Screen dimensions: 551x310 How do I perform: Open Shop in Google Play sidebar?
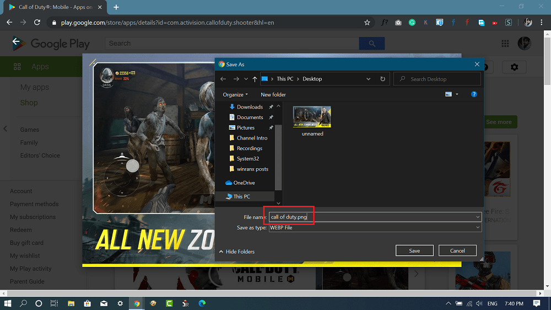coord(29,103)
